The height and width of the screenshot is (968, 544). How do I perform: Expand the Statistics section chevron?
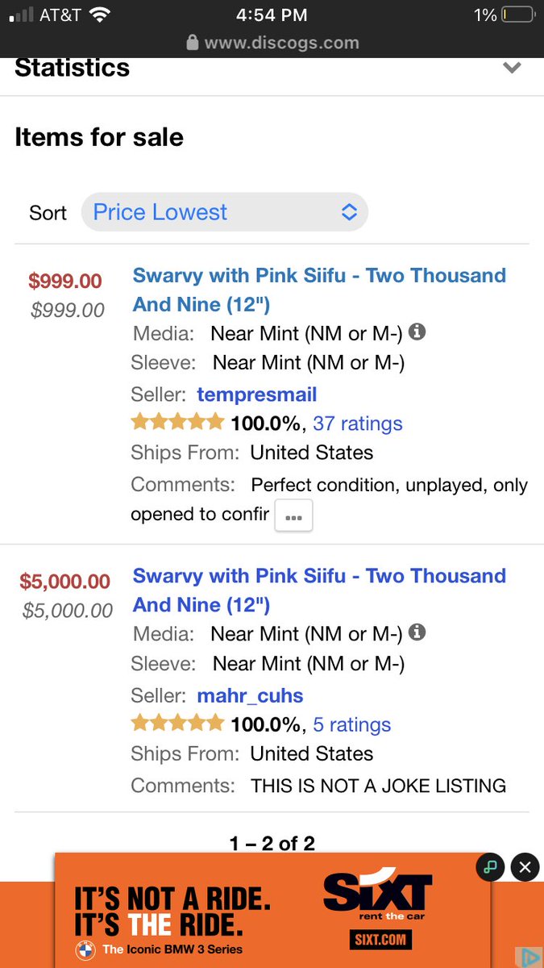(x=512, y=69)
